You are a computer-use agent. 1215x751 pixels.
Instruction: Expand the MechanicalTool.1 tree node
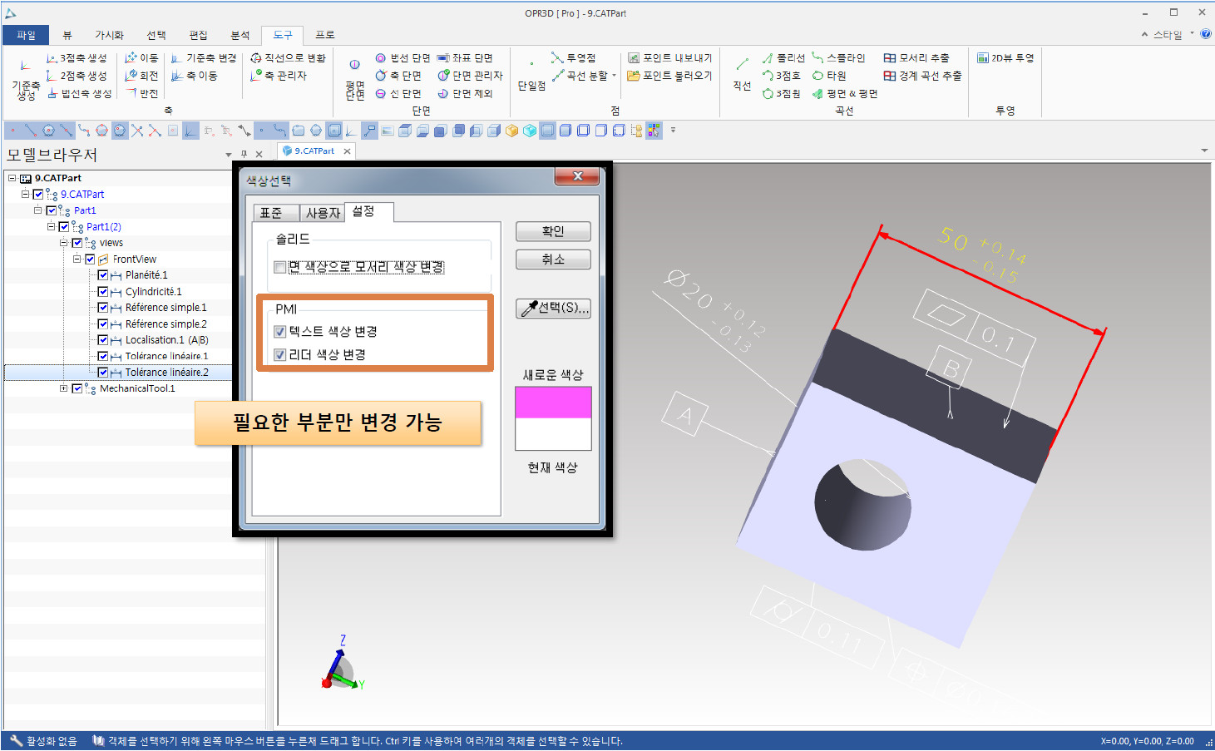(64, 388)
